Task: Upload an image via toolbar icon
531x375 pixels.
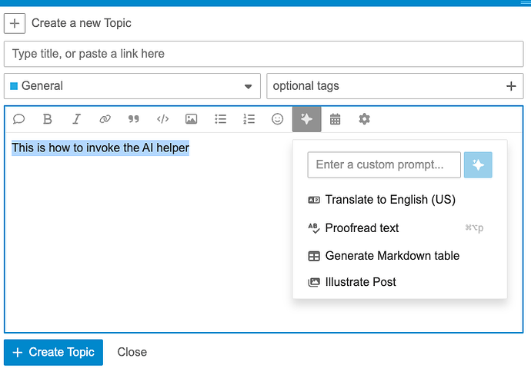Action: click(192, 119)
